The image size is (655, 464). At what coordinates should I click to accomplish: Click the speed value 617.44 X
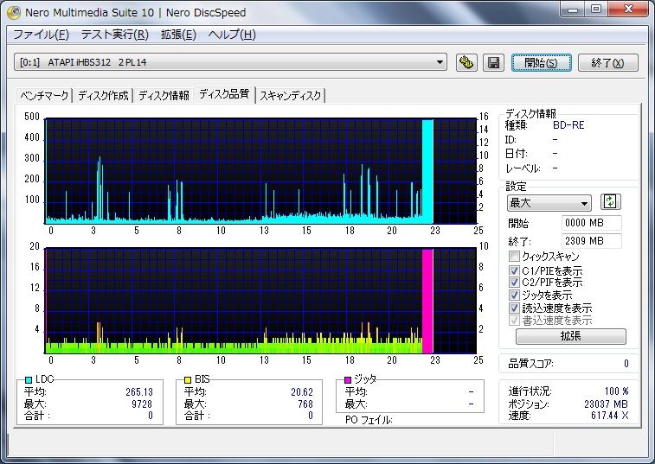tap(609, 415)
